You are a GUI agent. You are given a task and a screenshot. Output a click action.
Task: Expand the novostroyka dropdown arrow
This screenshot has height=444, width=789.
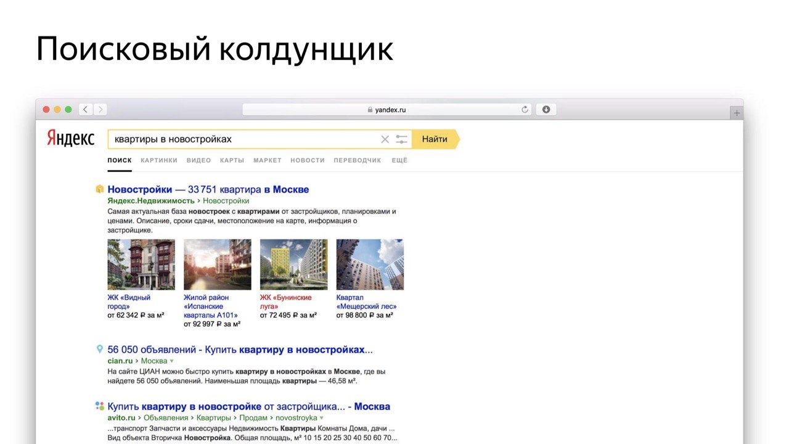(322, 418)
